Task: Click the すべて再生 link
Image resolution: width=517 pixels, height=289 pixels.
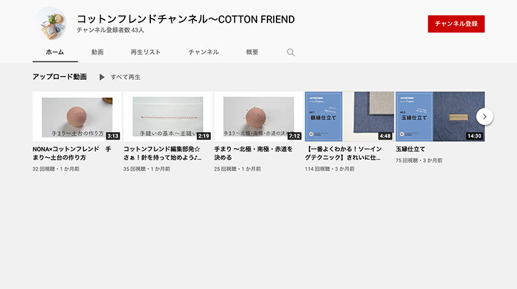Action: 125,77
